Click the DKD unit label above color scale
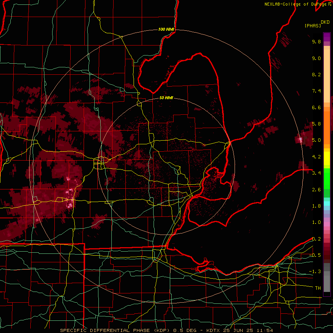 [325, 22]
